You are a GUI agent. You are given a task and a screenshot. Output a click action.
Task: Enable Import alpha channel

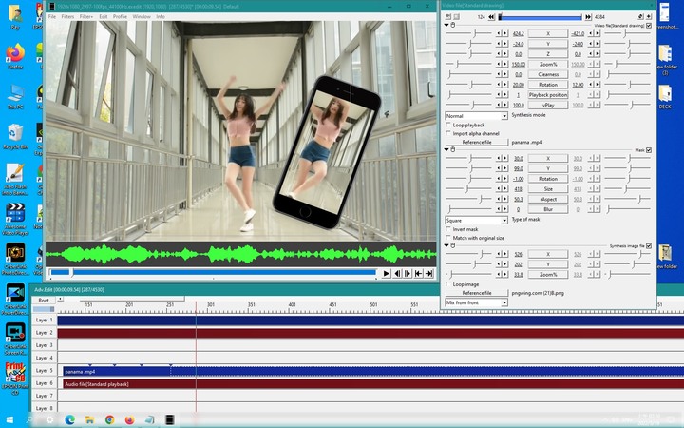[448, 134]
